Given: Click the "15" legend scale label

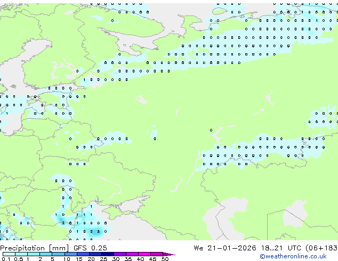Looking at the screenshot, I should coord(79,259).
